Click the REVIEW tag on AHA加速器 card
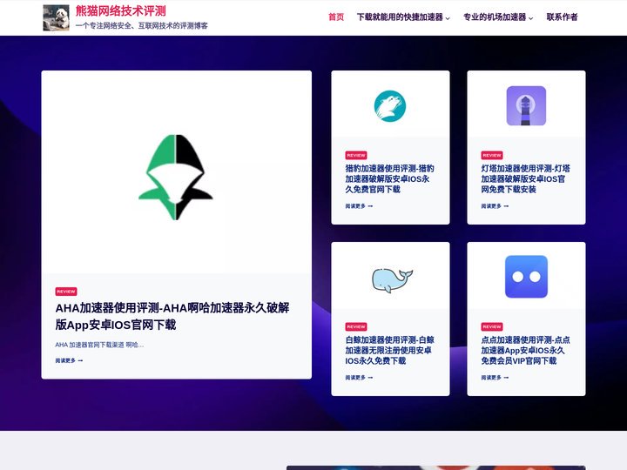Image resolution: width=627 pixels, height=470 pixels. [x=66, y=292]
